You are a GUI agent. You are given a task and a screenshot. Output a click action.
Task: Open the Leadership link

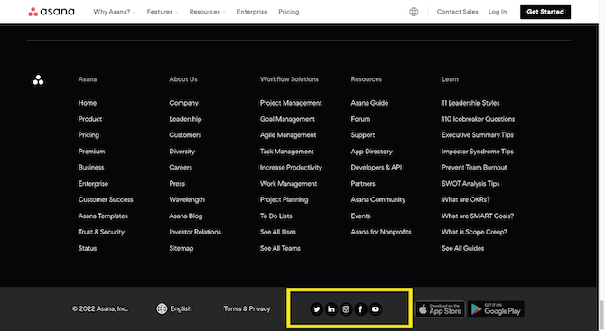click(185, 119)
